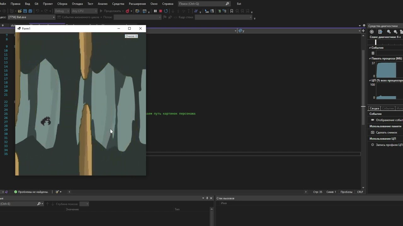403x226 pixels.
Task: Open the Тест menu
Action: [90, 4]
